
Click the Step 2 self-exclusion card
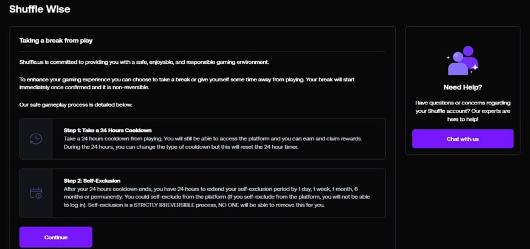pos(202,193)
